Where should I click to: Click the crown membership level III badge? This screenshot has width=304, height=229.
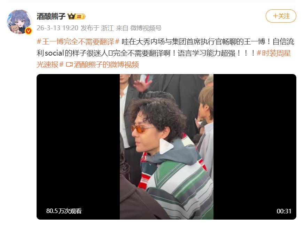pos(77,16)
